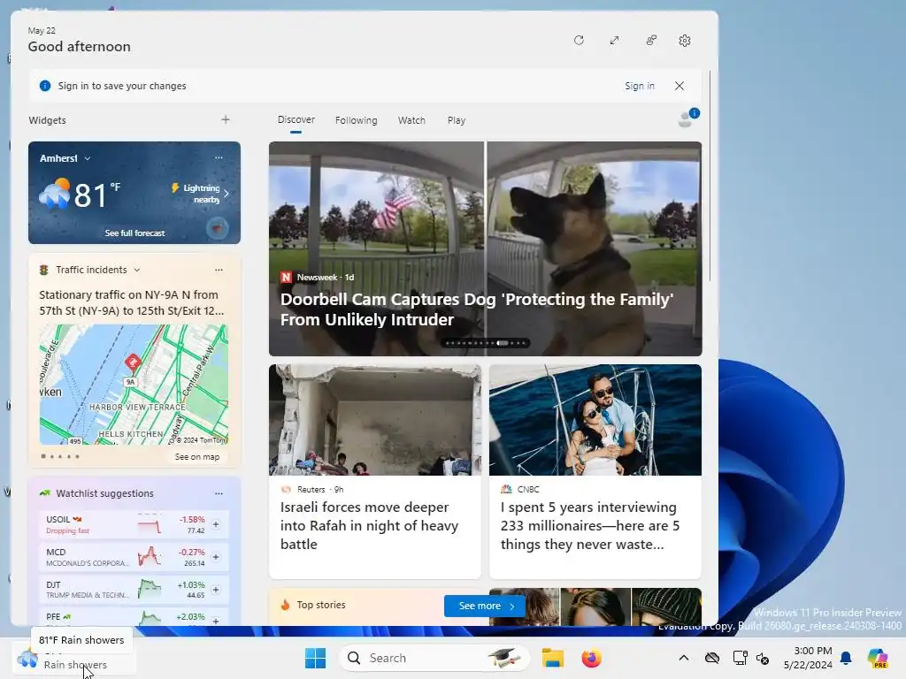This screenshot has width=906, height=679.
Task: Add a widget with the plus icon
Action: point(226,119)
